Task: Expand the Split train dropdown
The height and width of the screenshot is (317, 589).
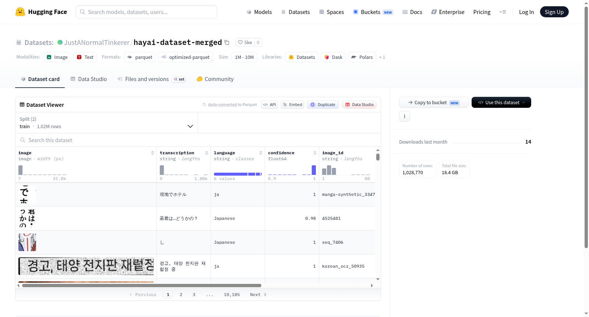Action: click(106, 123)
